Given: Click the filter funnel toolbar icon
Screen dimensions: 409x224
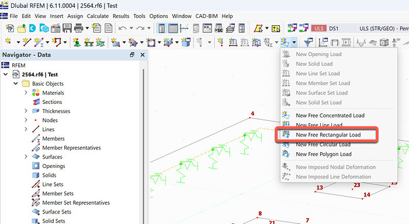Looking at the screenshot, I should (308, 42).
